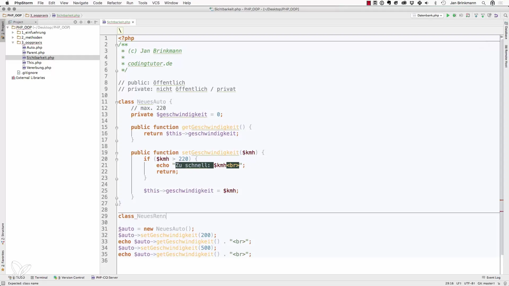
Task: Open Dropbox in the macOS menu bar
Action: point(412,3)
